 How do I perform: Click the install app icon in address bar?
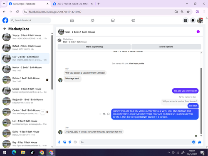click(176, 12)
